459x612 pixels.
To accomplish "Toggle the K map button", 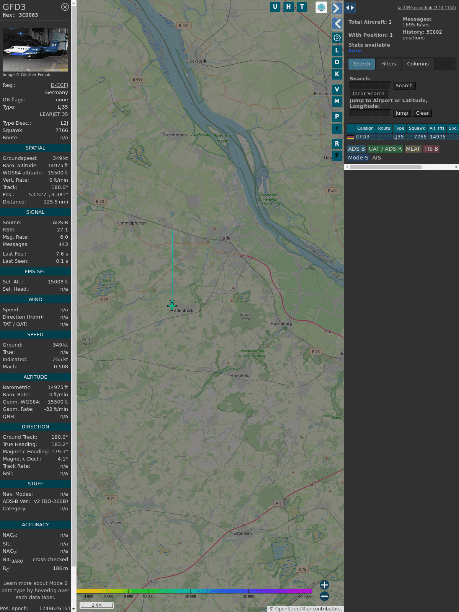I will [x=337, y=74].
